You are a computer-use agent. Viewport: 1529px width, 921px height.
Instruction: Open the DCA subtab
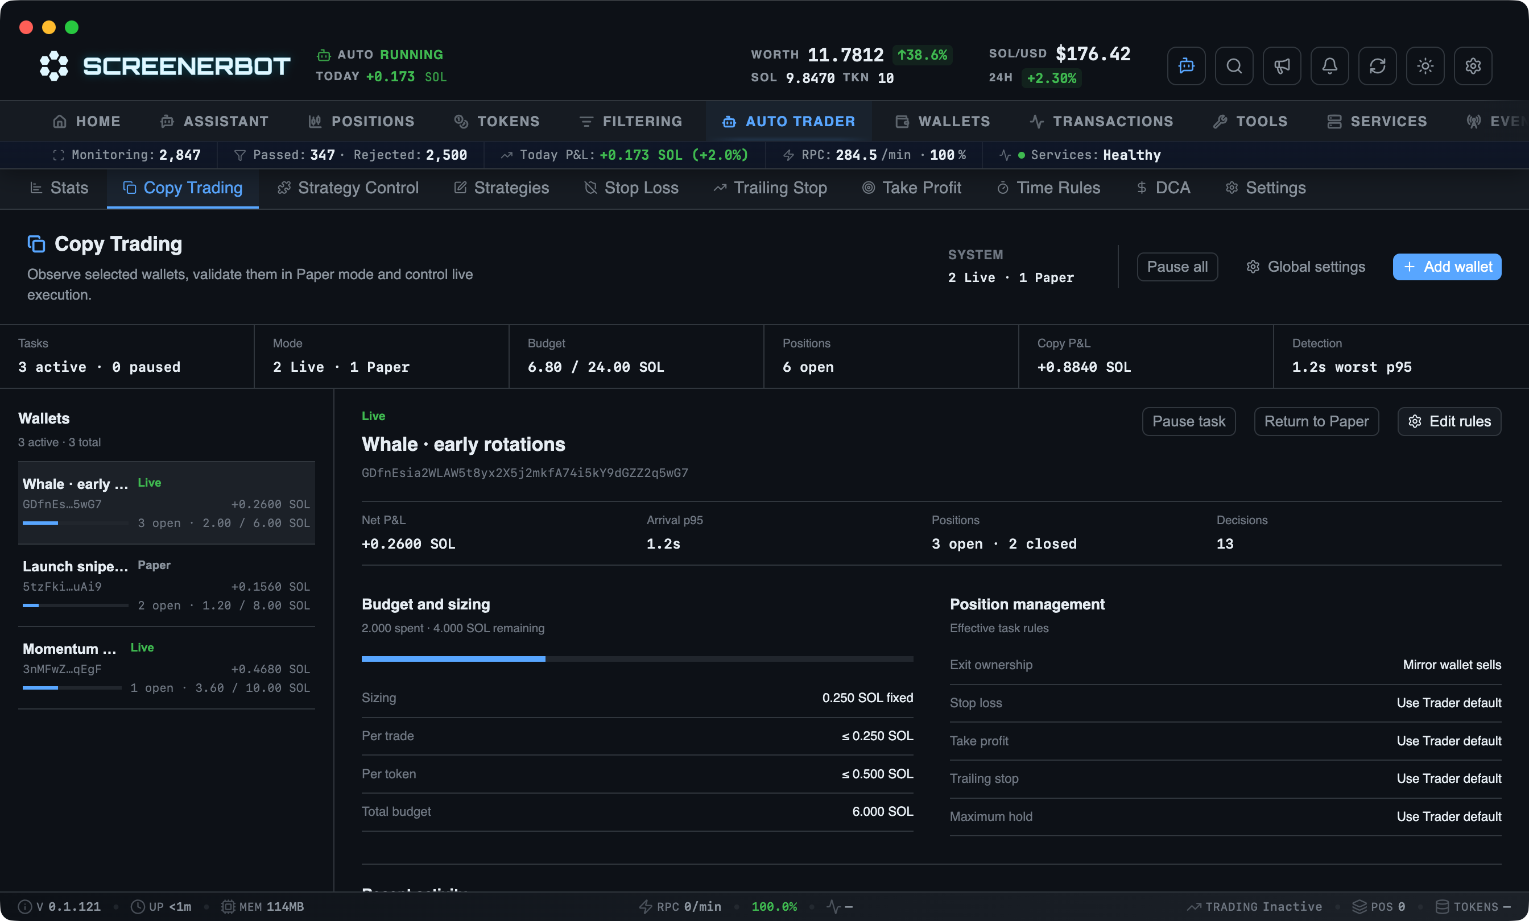pyautogui.click(x=1163, y=187)
